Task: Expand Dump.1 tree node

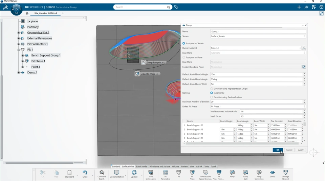Action: coord(19,72)
